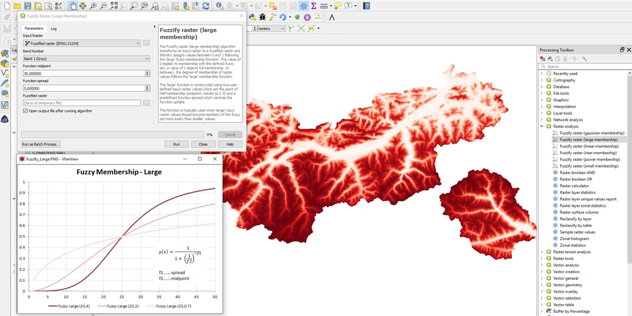The image size is (632, 316).
Task: Click the Help button
Action: tap(230, 144)
